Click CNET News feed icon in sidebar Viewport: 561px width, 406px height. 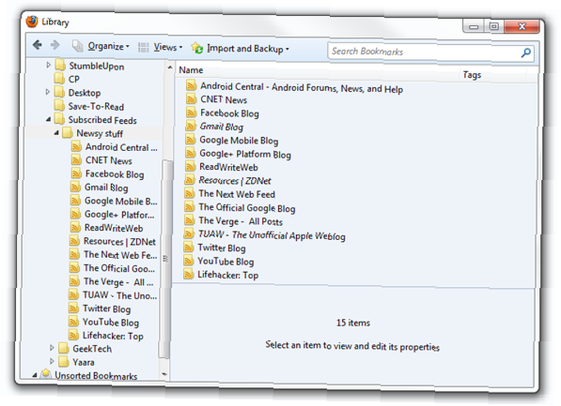[76, 160]
